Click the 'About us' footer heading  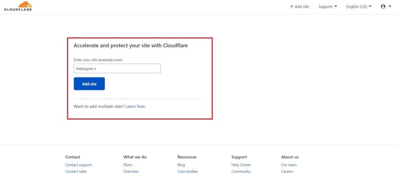pos(290,157)
